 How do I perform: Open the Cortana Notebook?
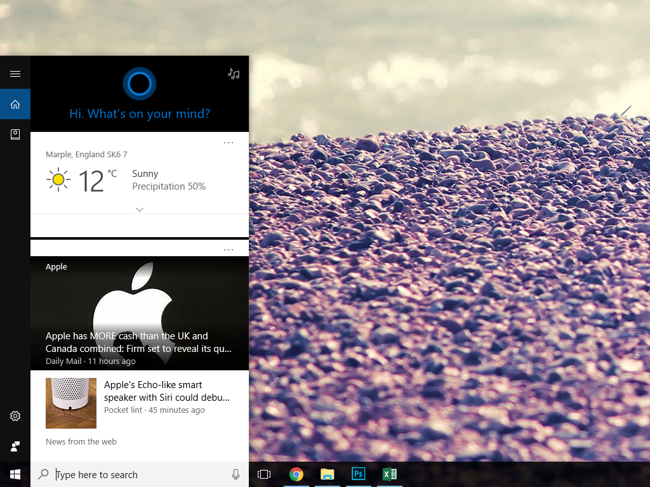pos(15,134)
